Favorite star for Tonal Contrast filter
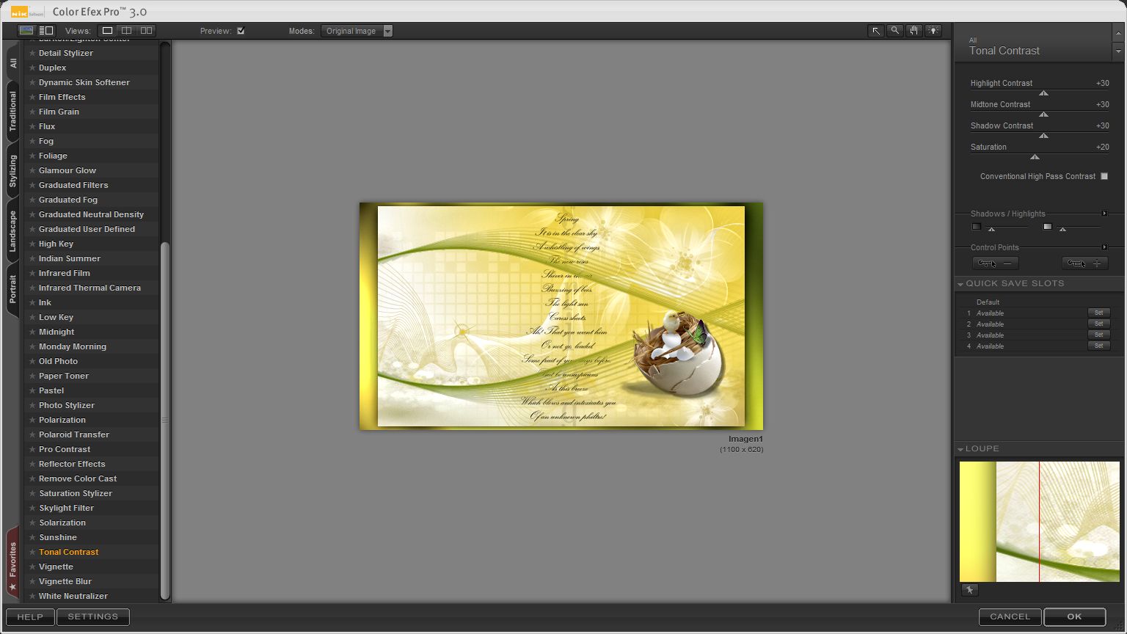This screenshot has height=634, width=1127. (x=32, y=552)
